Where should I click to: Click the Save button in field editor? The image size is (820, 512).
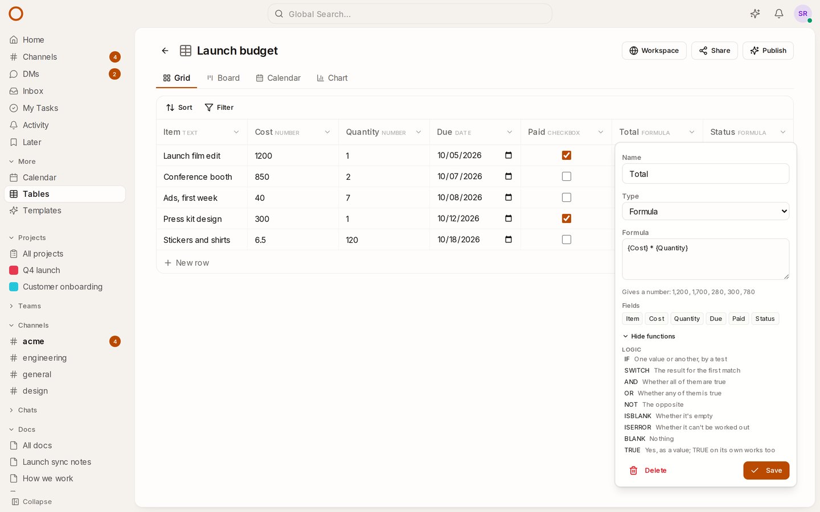pyautogui.click(x=766, y=470)
